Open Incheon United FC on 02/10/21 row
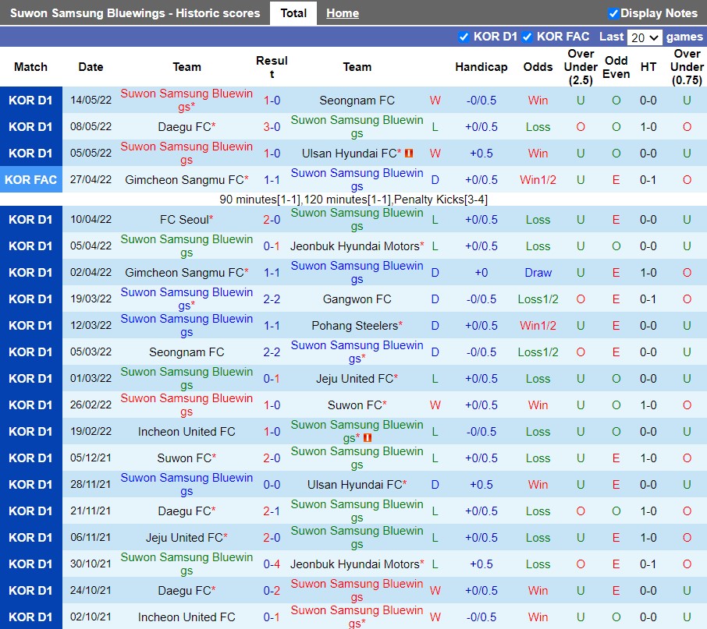The height and width of the screenshot is (629, 707). (x=187, y=617)
